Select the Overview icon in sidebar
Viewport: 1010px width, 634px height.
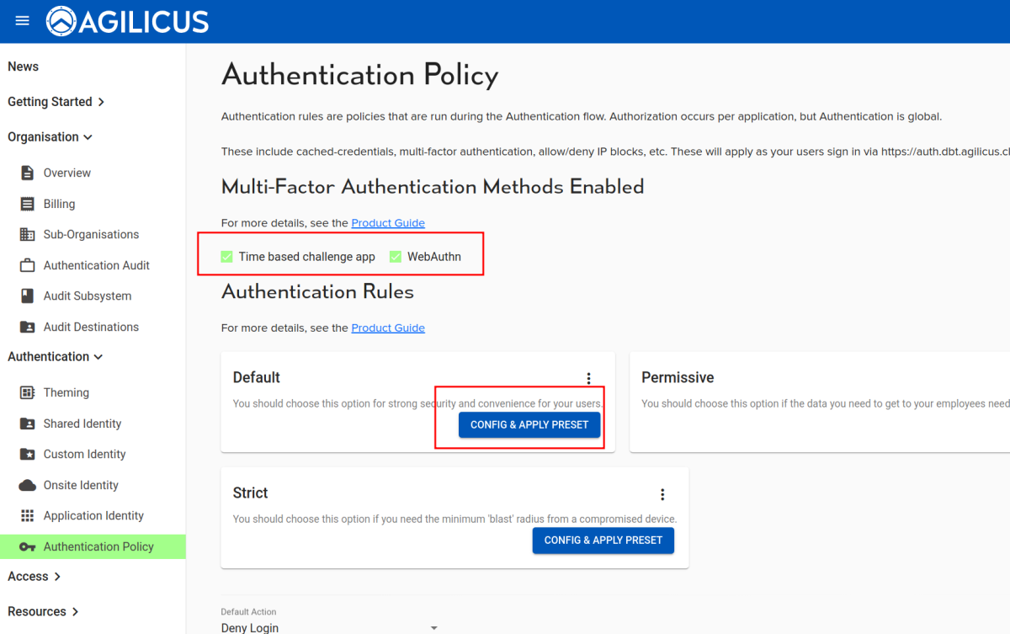click(26, 173)
